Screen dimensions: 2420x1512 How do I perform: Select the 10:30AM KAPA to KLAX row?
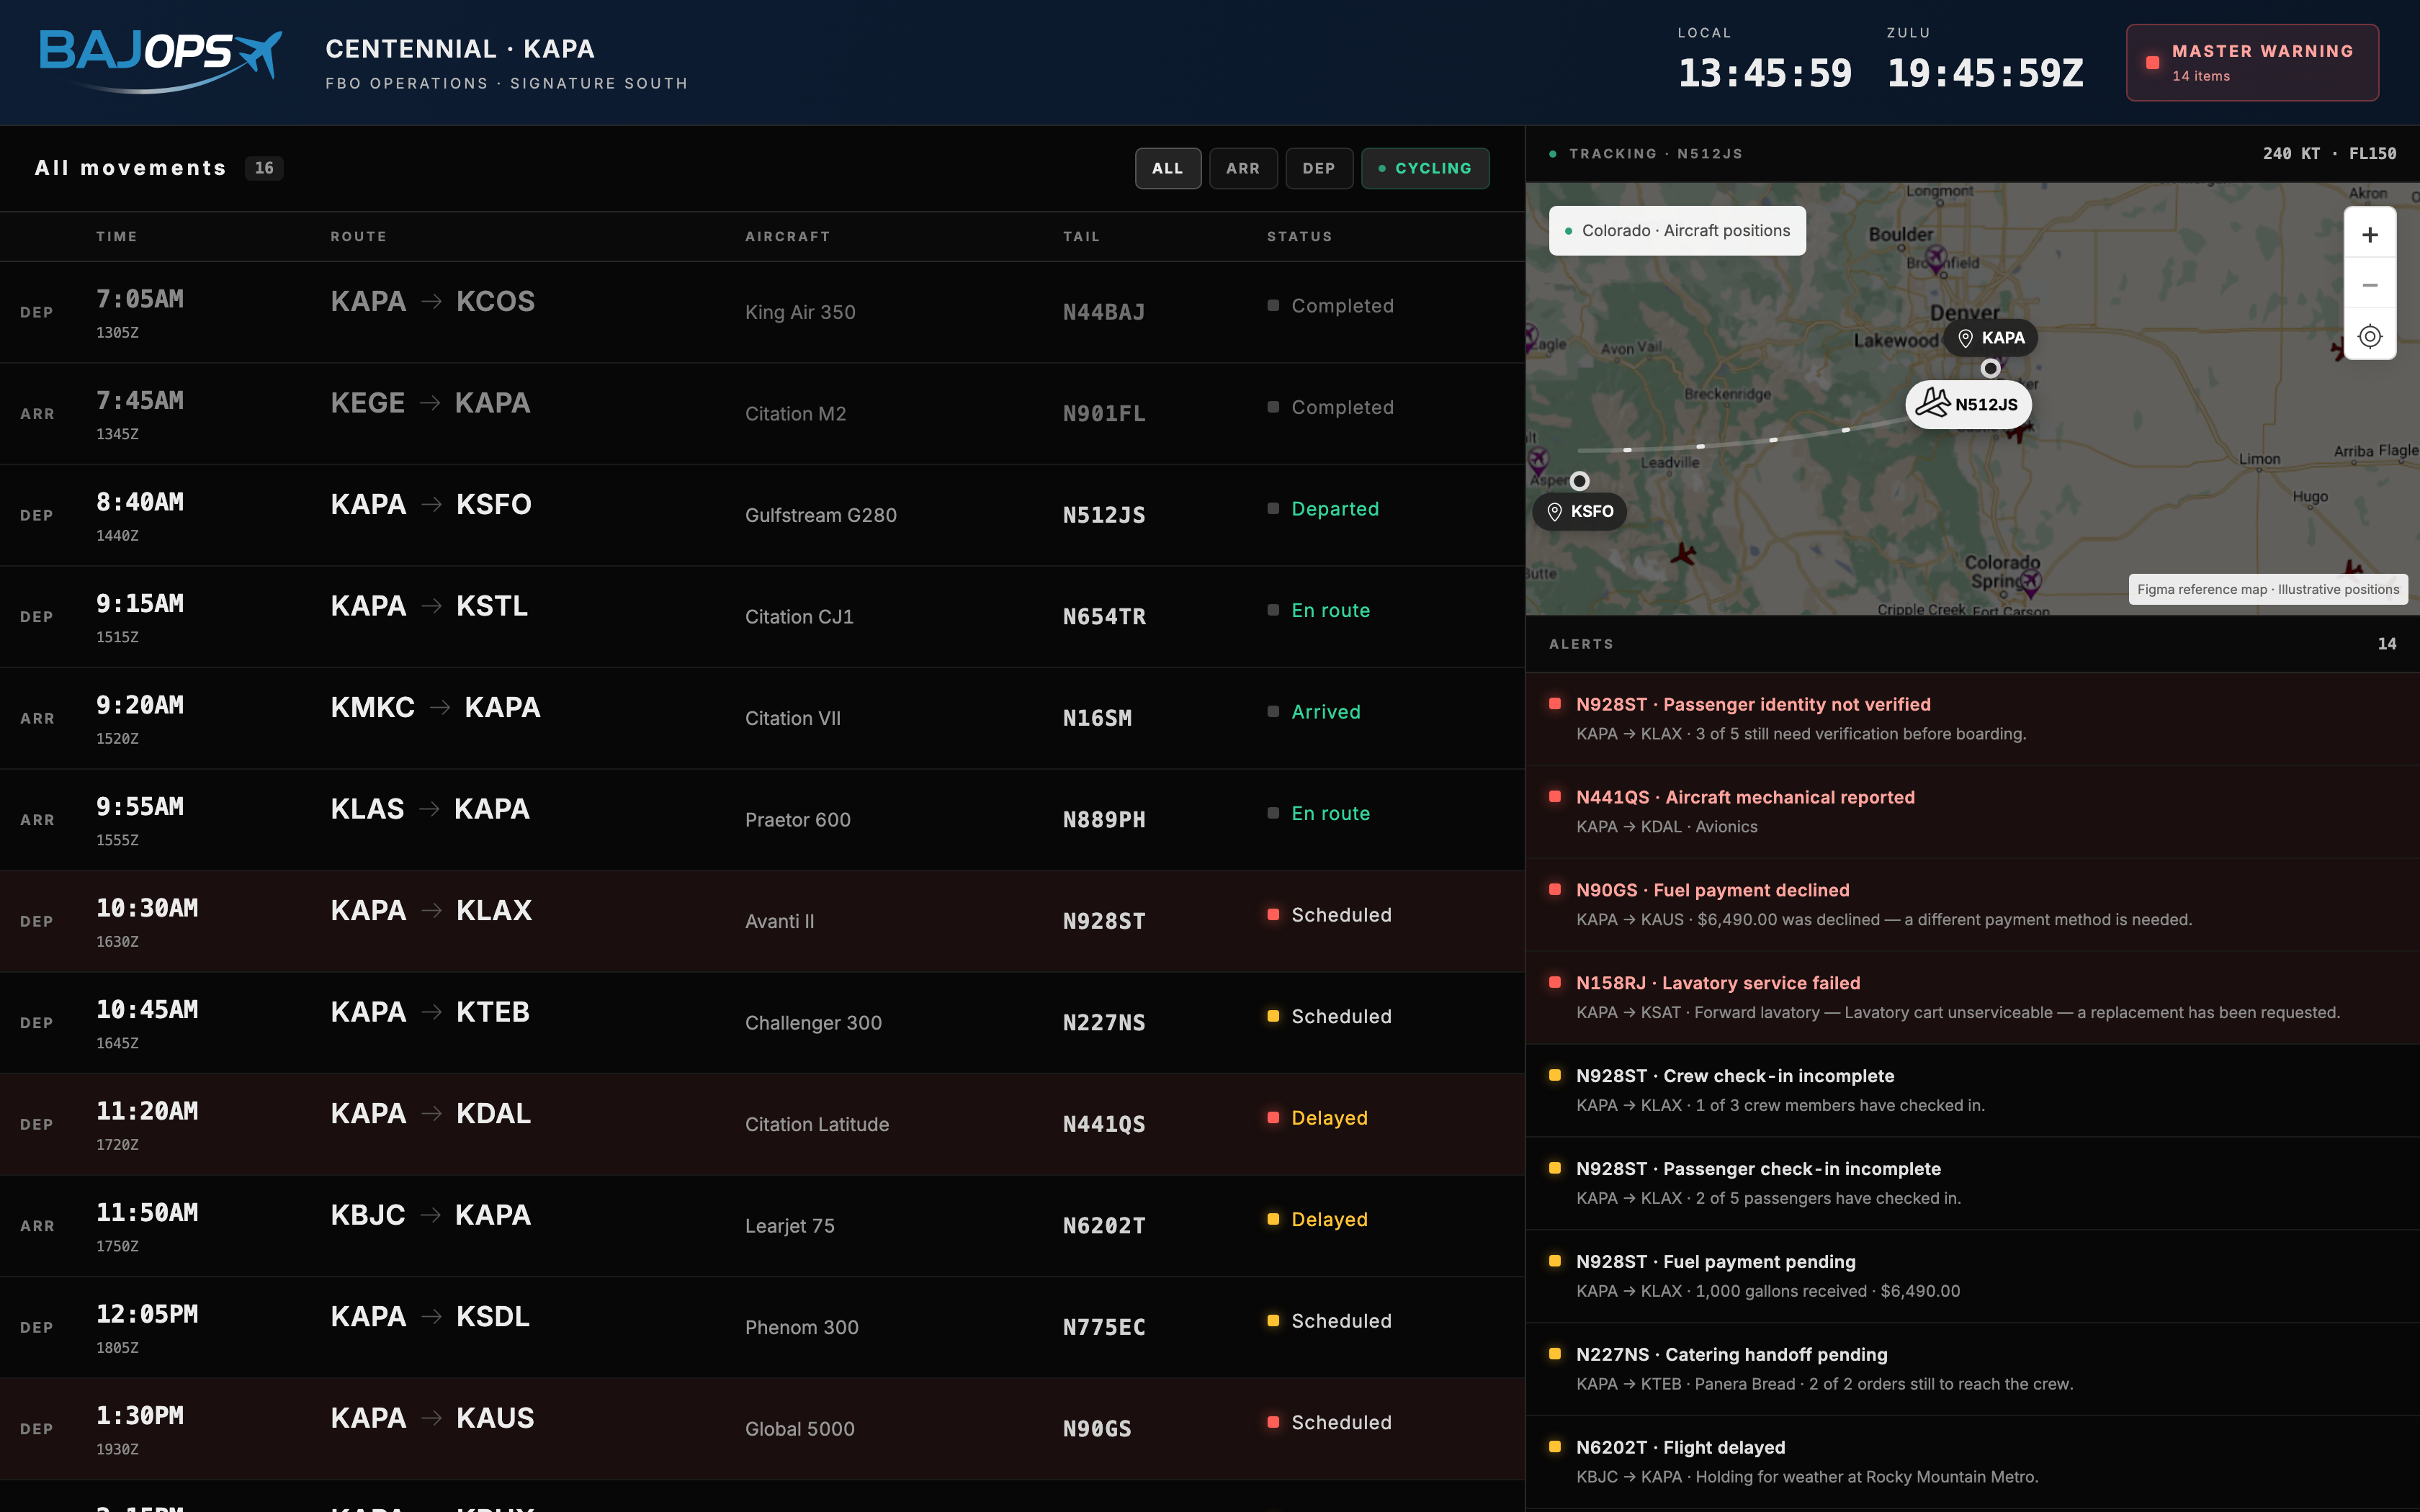click(762, 921)
